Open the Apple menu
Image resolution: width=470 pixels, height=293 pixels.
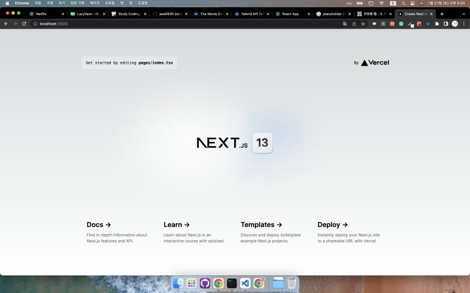tap(7, 3)
